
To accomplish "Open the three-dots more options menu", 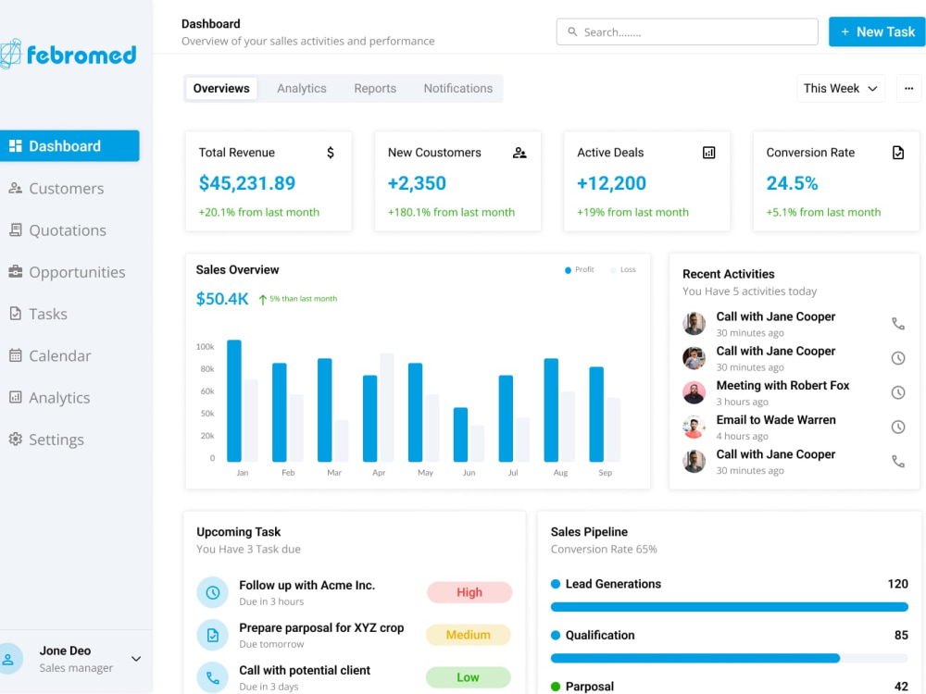I will click(x=908, y=89).
